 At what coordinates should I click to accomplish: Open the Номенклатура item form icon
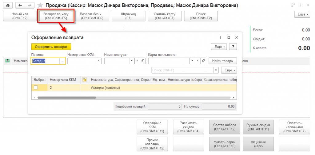143,61
